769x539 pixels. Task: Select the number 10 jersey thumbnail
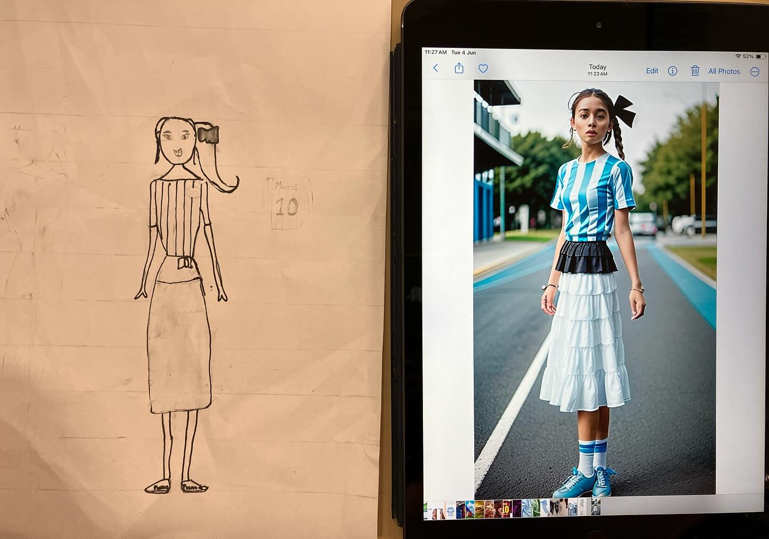507,509
